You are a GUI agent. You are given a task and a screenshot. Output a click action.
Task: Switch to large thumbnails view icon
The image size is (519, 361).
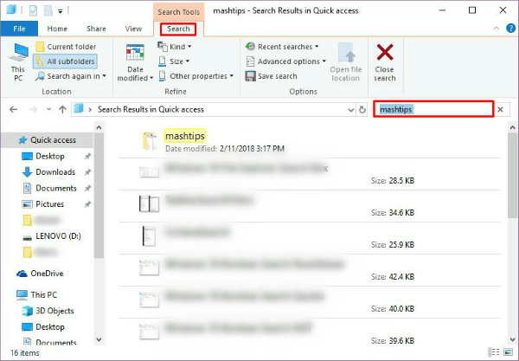(508, 352)
